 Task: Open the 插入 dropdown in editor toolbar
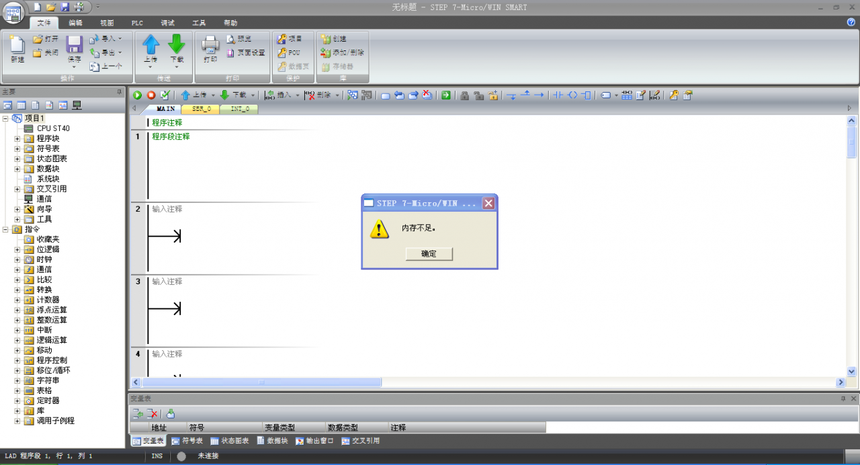(298, 95)
